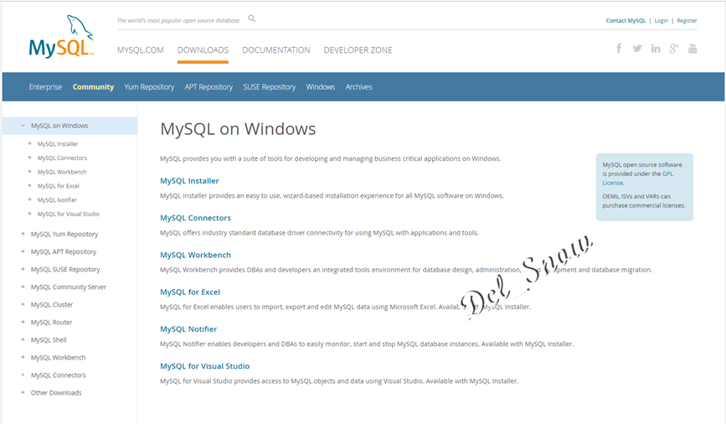The height and width of the screenshot is (424, 726).
Task: Open MySQL Cluster in the sidebar
Action: (x=52, y=304)
